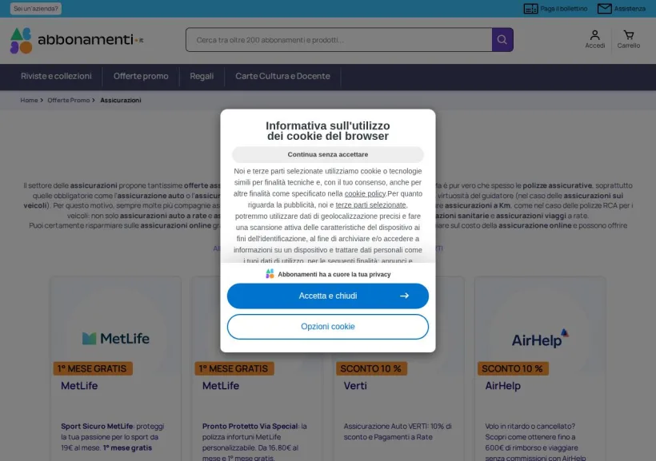Click the Paga il bollettino text link
Screen dimensions: 656x461
point(563,9)
